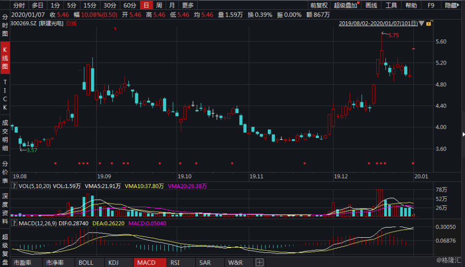465x267 pixels.
Task: Open help icon for VOL indicator
Action: [14, 186]
